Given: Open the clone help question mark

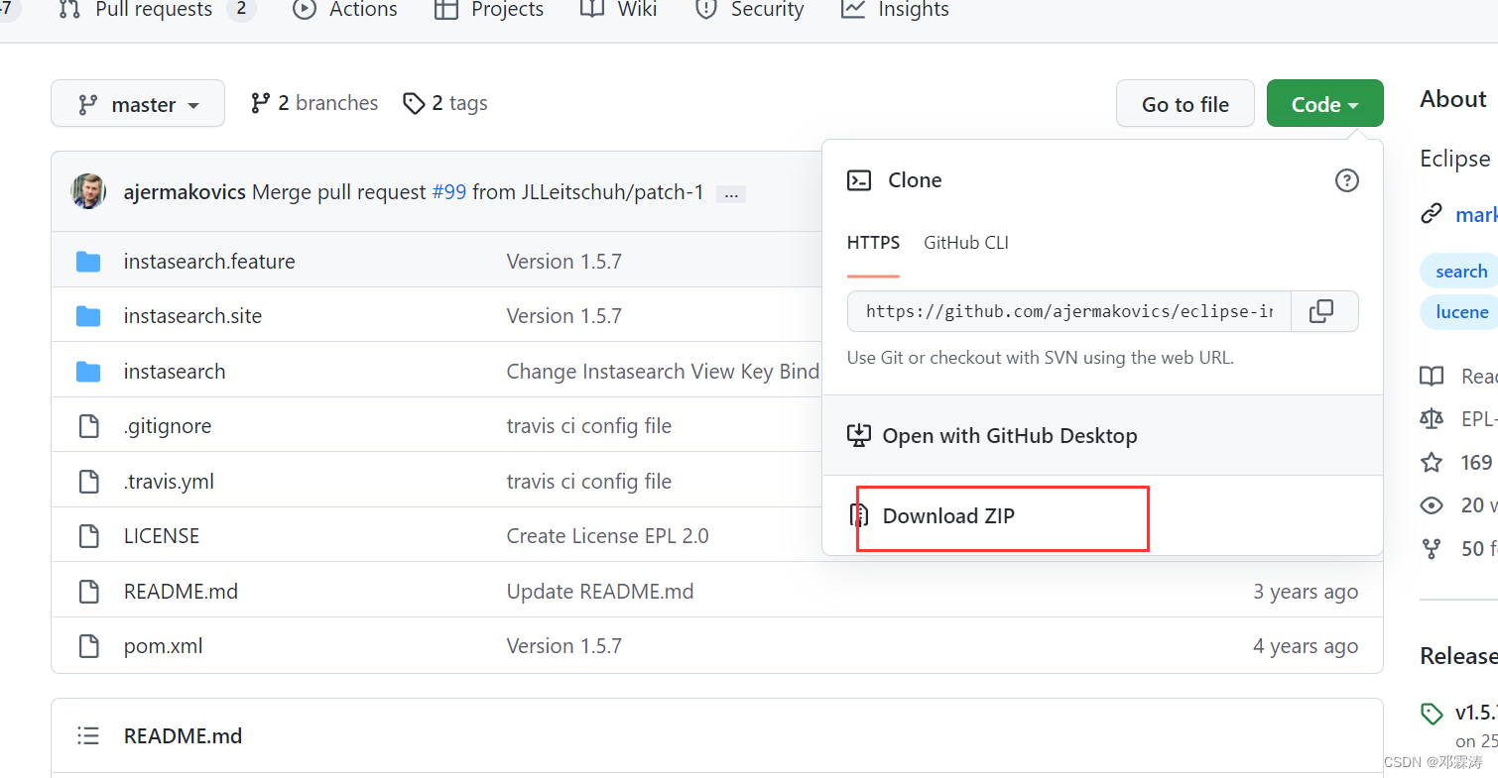Looking at the screenshot, I should click(x=1346, y=180).
